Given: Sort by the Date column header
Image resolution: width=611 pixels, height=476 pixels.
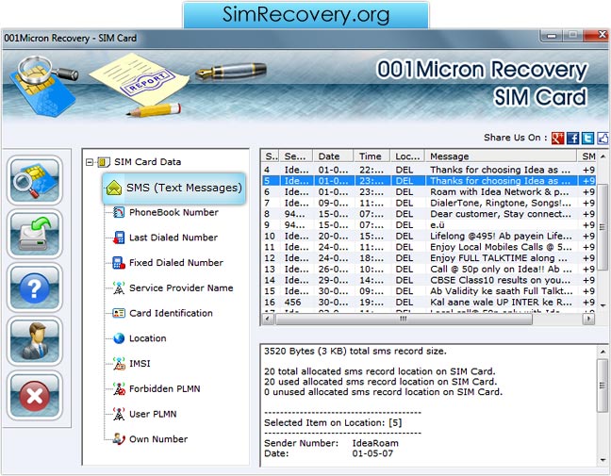Looking at the screenshot, I should pos(333,156).
